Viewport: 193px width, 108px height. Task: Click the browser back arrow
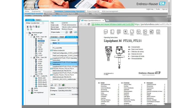point(81,24)
